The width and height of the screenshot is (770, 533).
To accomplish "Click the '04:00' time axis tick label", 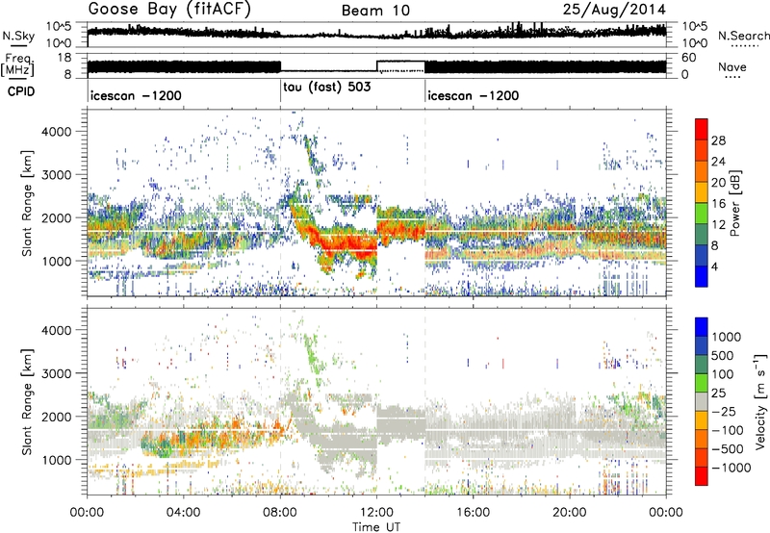I will (184, 513).
